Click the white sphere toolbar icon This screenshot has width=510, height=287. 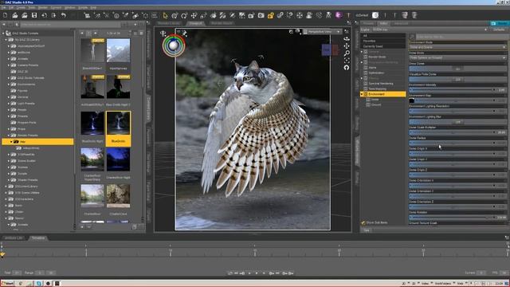(x=375, y=15)
